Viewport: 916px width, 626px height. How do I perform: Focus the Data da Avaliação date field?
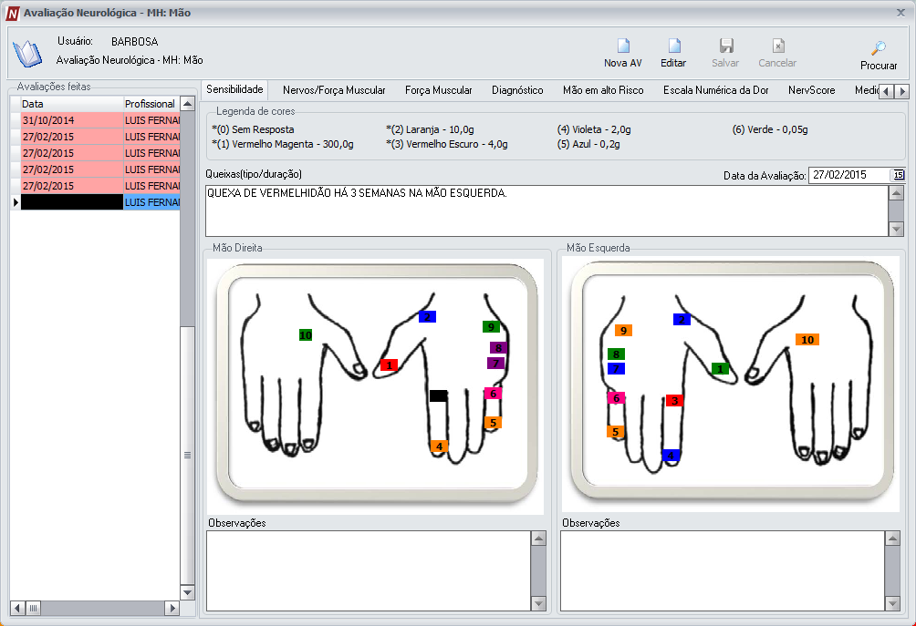click(x=850, y=175)
